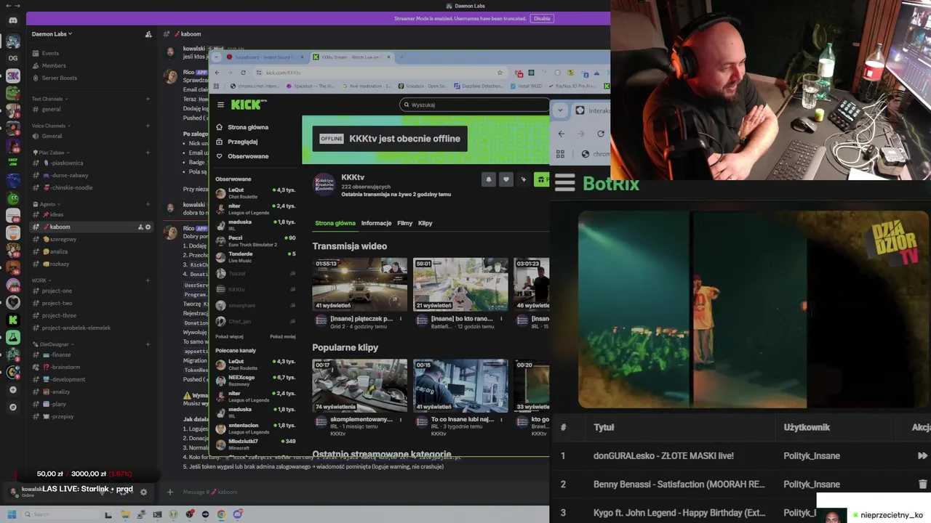The height and width of the screenshot is (523, 931).
Task: Click kick.com address bar
Action: (378, 73)
